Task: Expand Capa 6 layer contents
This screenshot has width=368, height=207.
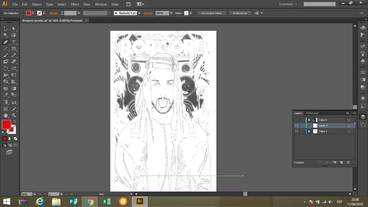Action: [x=309, y=120]
